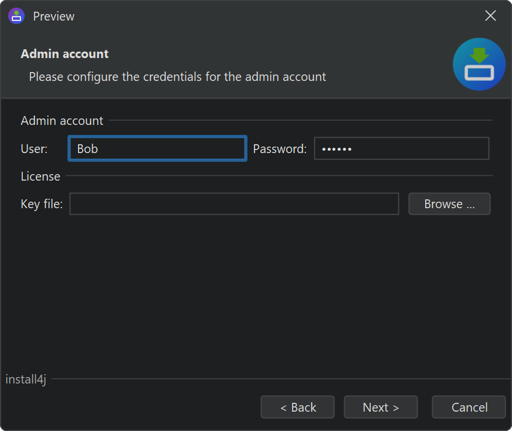Image resolution: width=512 pixels, height=431 pixels.
Task: Go to previous step with Back
Action: [297, 407]
